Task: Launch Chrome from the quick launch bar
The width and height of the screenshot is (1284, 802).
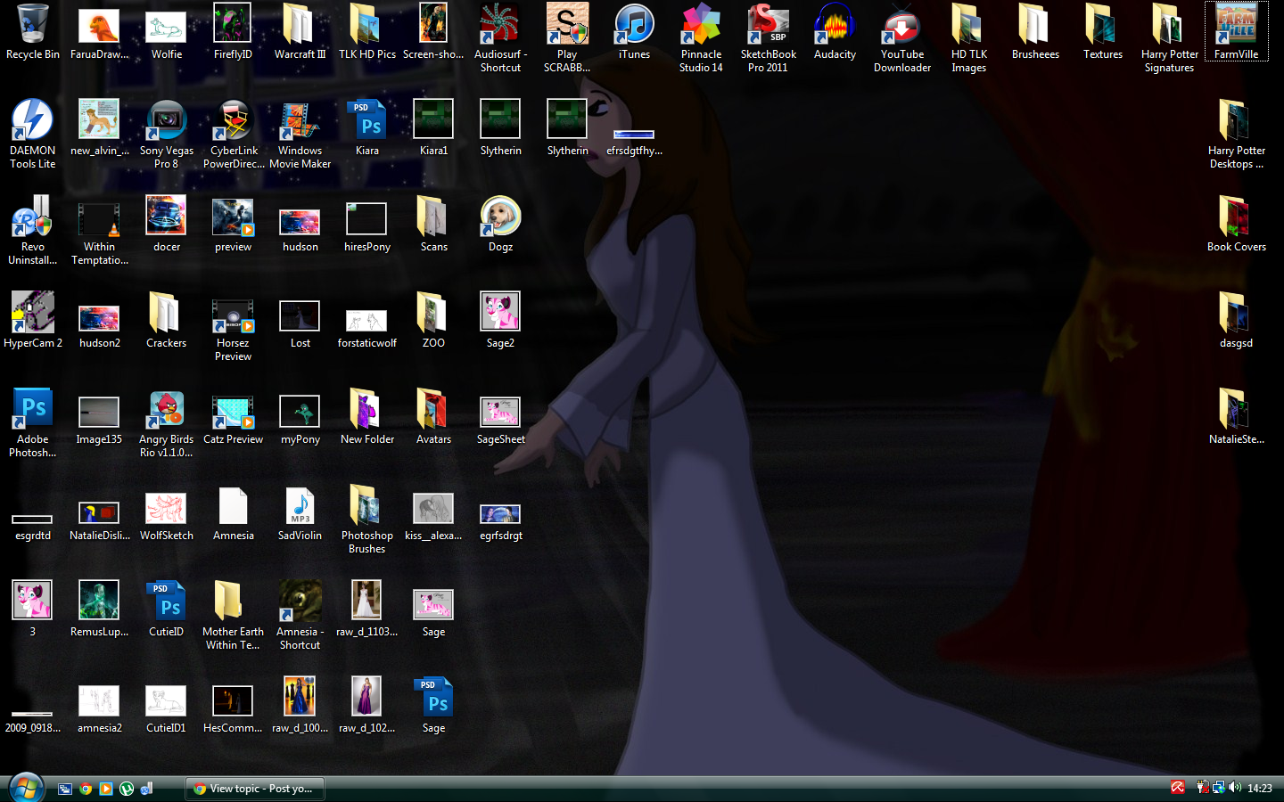Action: point(86,789)
